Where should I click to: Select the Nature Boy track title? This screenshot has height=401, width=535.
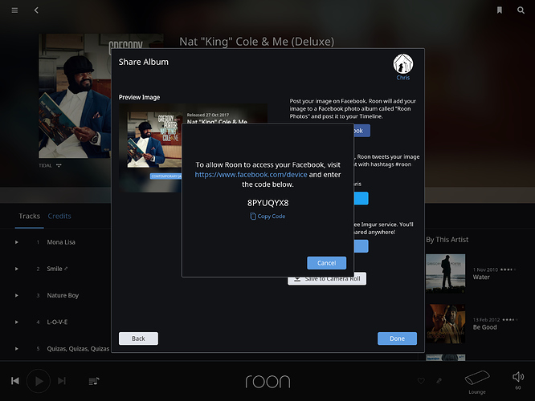pos(63,295)
